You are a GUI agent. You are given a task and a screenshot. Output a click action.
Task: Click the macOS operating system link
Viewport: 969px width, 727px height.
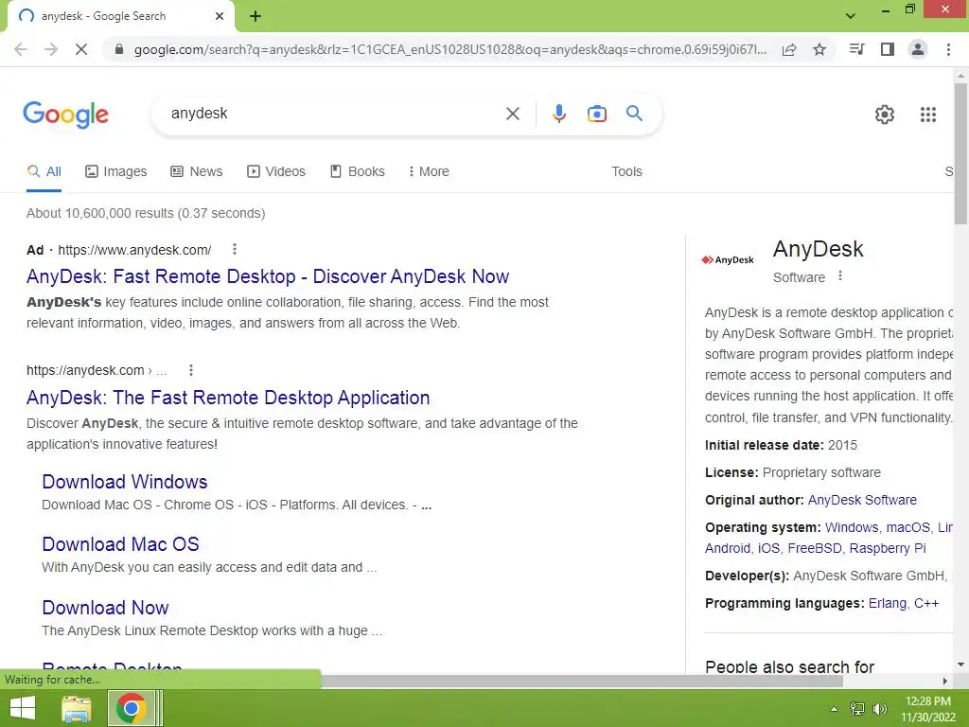point(907,527)
